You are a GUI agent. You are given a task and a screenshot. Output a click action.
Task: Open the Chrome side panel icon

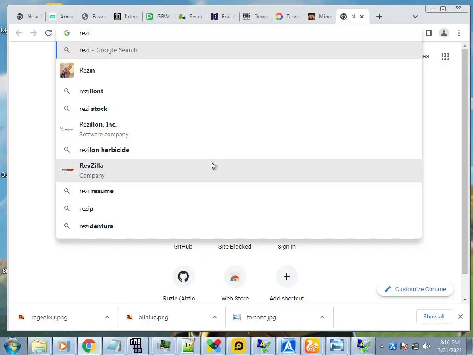coord(429,33)
